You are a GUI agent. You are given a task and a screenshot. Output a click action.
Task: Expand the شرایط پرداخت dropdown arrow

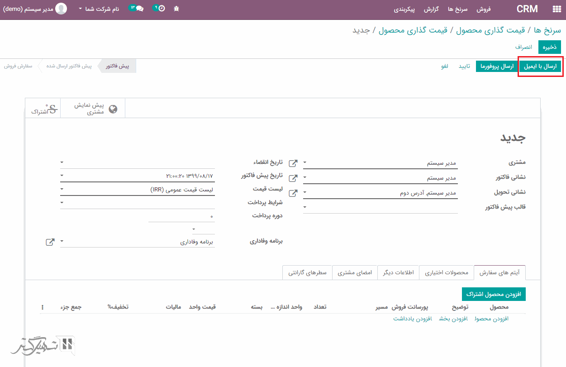tap(62, 203)
